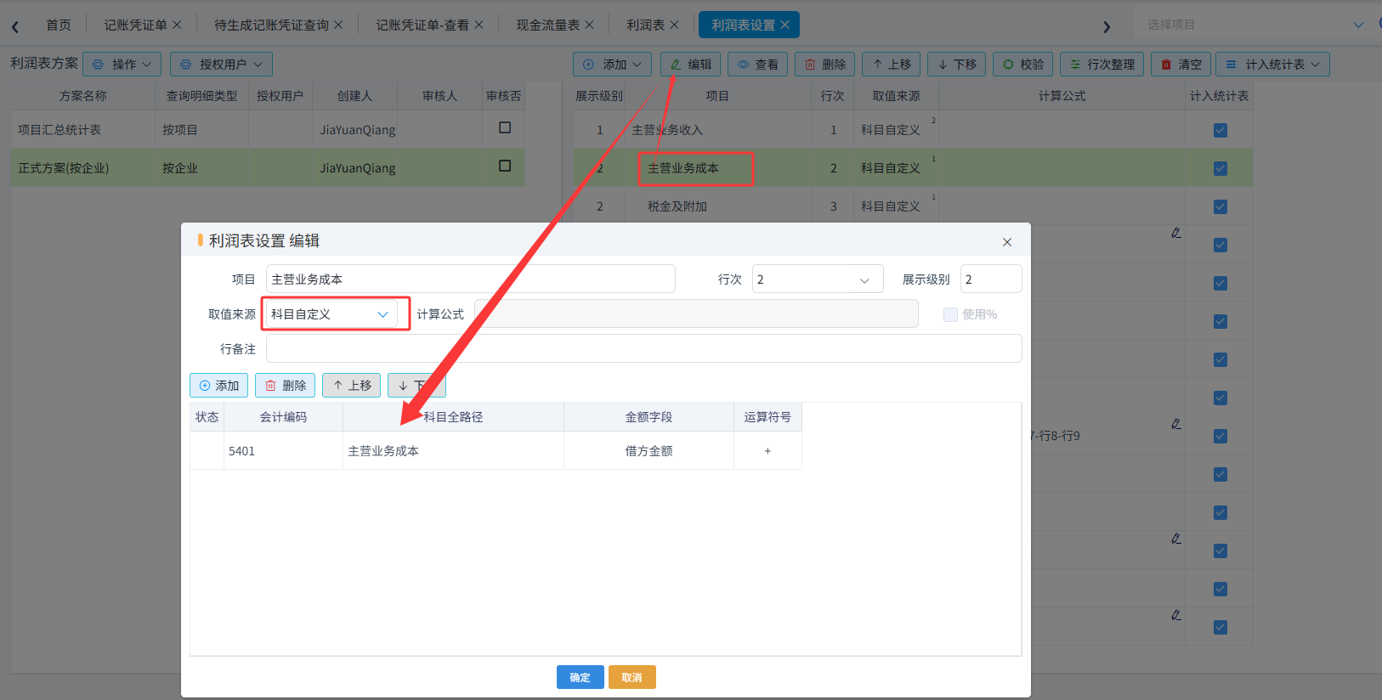Toggle 计入统计表 checkbox for 主营业务成本 row
Image resolution: width=1382 pixels, height=700 pixels.
[1221, 168]
